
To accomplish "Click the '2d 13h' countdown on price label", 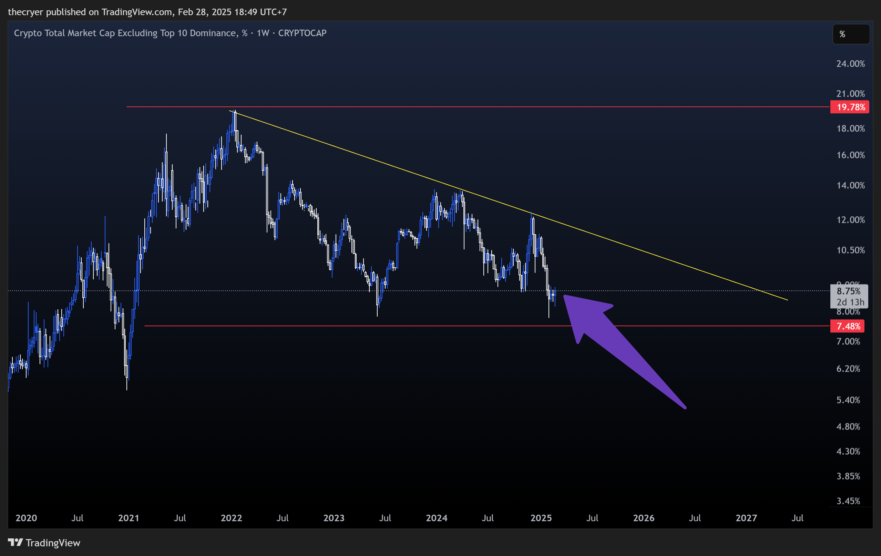I will point(850,302).
